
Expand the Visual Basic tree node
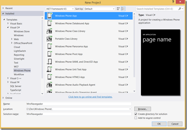click(8, 23)
